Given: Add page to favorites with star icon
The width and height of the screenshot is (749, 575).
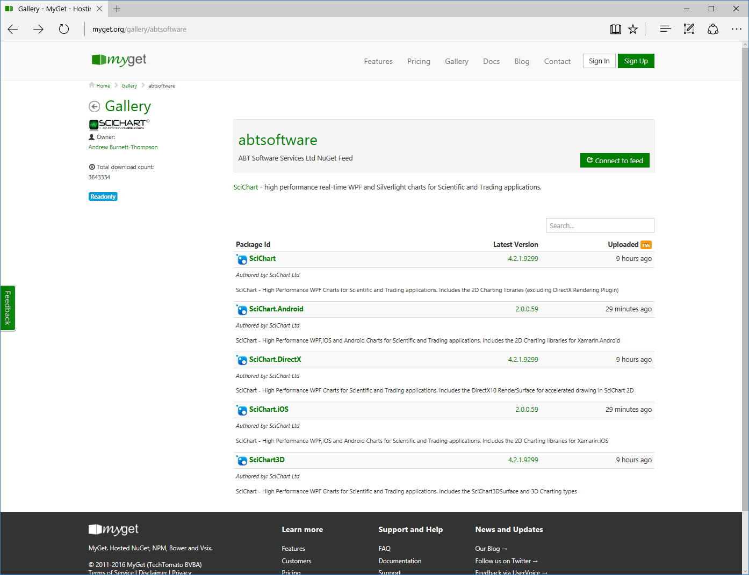Looking at the screenshot, I should click(633, 30).
